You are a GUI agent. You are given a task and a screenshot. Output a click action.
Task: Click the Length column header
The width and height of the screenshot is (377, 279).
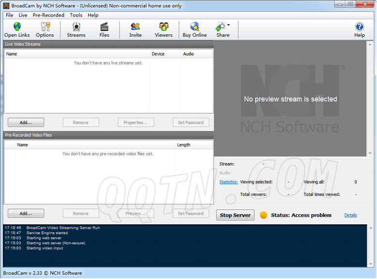[x=184, y=145]
